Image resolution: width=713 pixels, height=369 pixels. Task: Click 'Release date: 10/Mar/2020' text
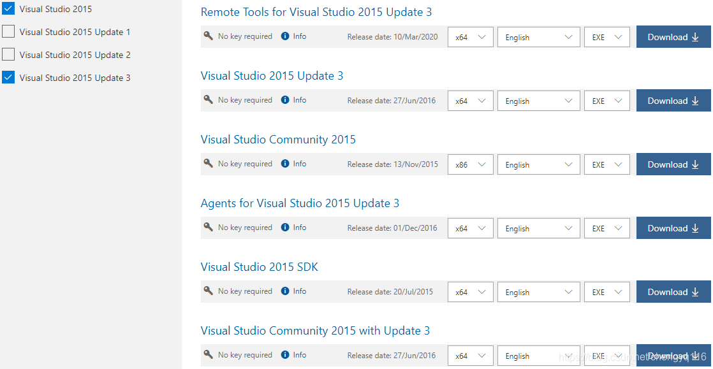(x=392, y=37)
